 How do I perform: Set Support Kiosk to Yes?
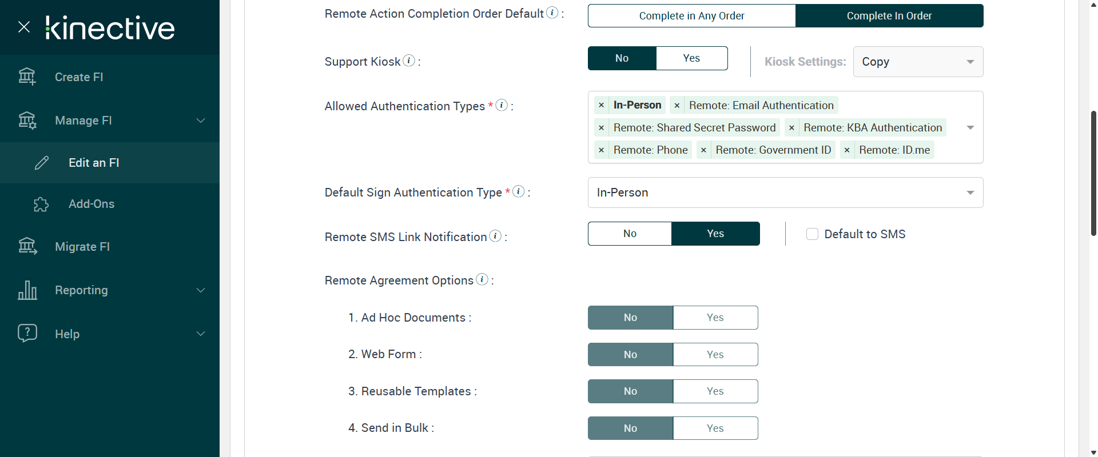click(691, 58)
